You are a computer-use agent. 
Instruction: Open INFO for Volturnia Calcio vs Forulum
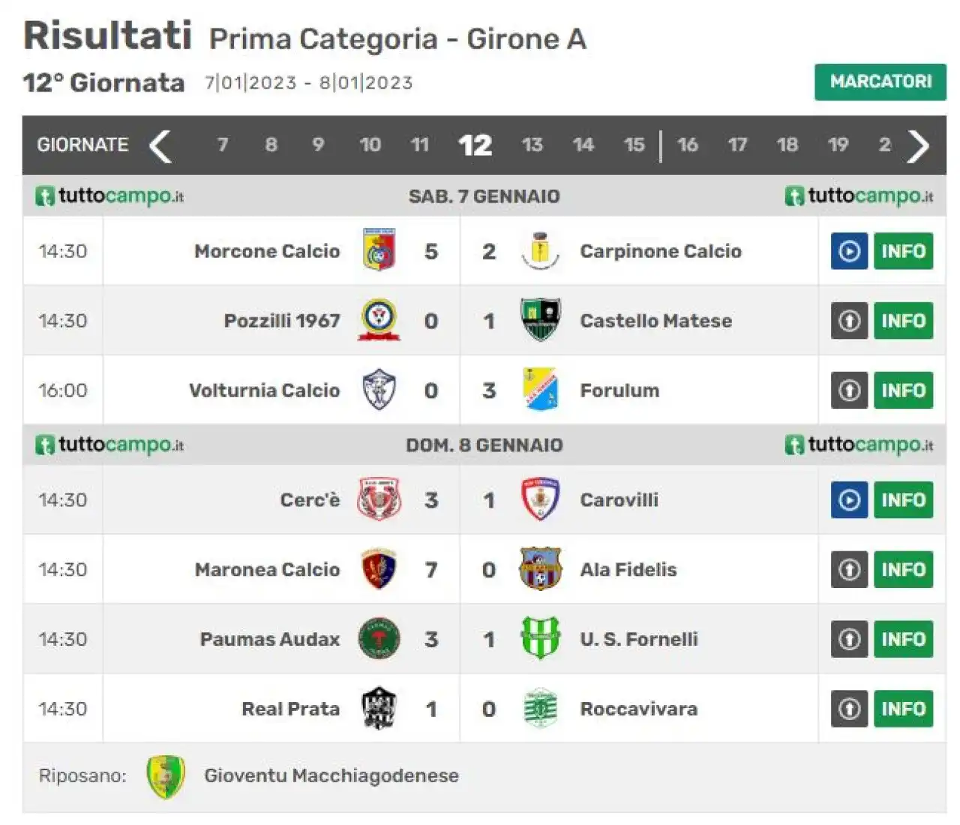point(903,391)
